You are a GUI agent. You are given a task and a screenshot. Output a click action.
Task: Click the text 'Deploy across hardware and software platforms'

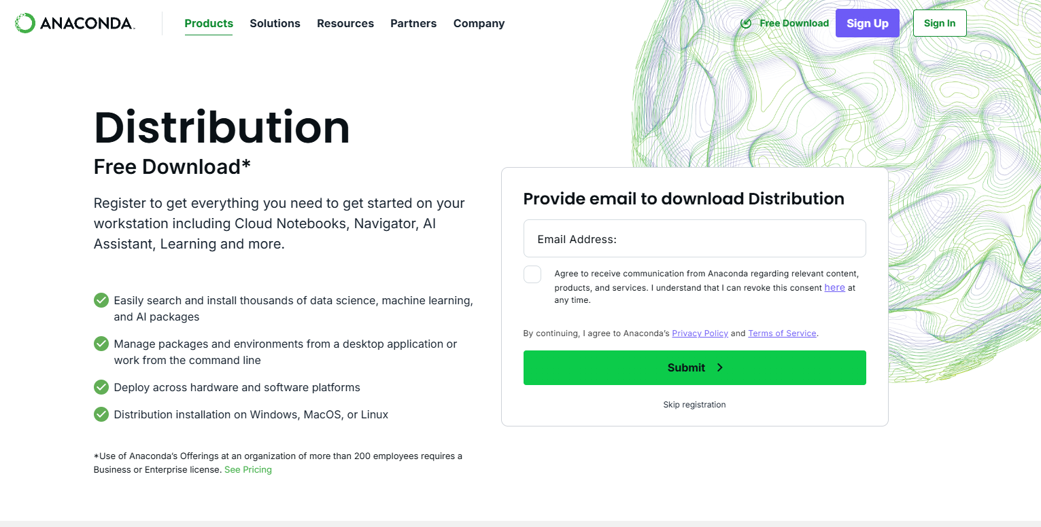coord(237,387)
